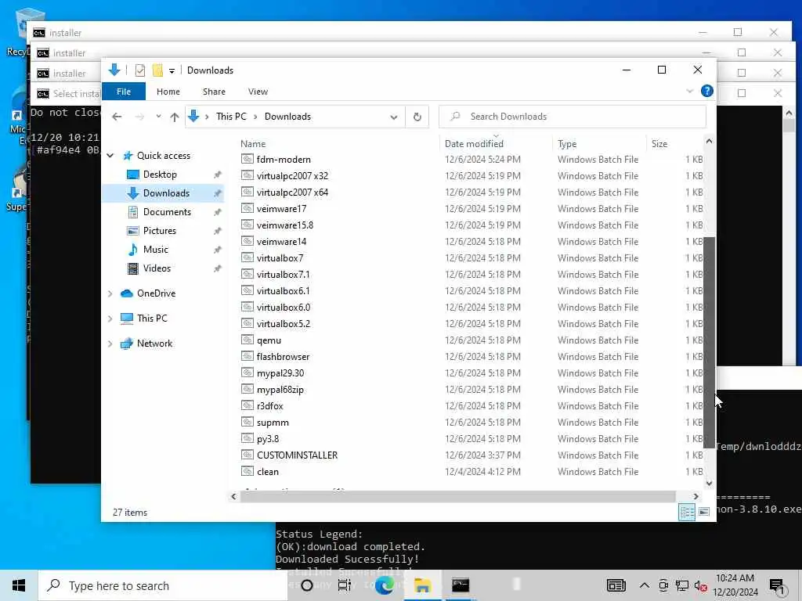Click the Properties checkmark icon in title bar
This screenshot has height=601, width=802.
[x=140, y=70]
